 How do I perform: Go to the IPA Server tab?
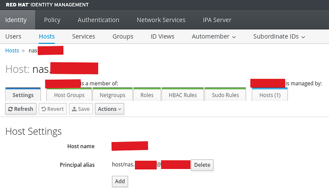pyautogui.click(x=217, y=20)
